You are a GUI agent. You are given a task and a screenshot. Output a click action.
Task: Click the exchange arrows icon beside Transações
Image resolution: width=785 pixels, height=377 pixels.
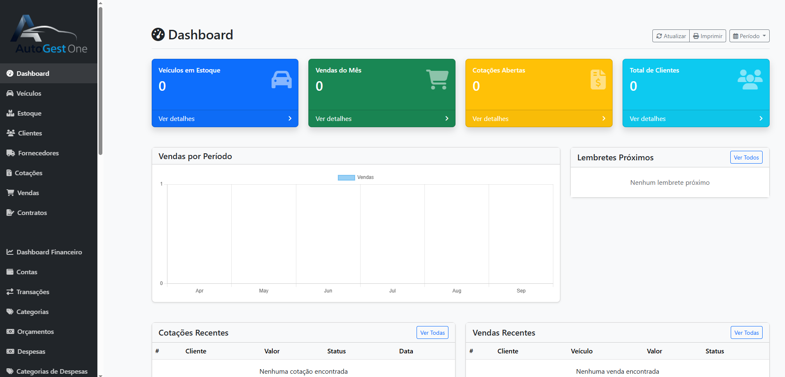pos(10,292)
